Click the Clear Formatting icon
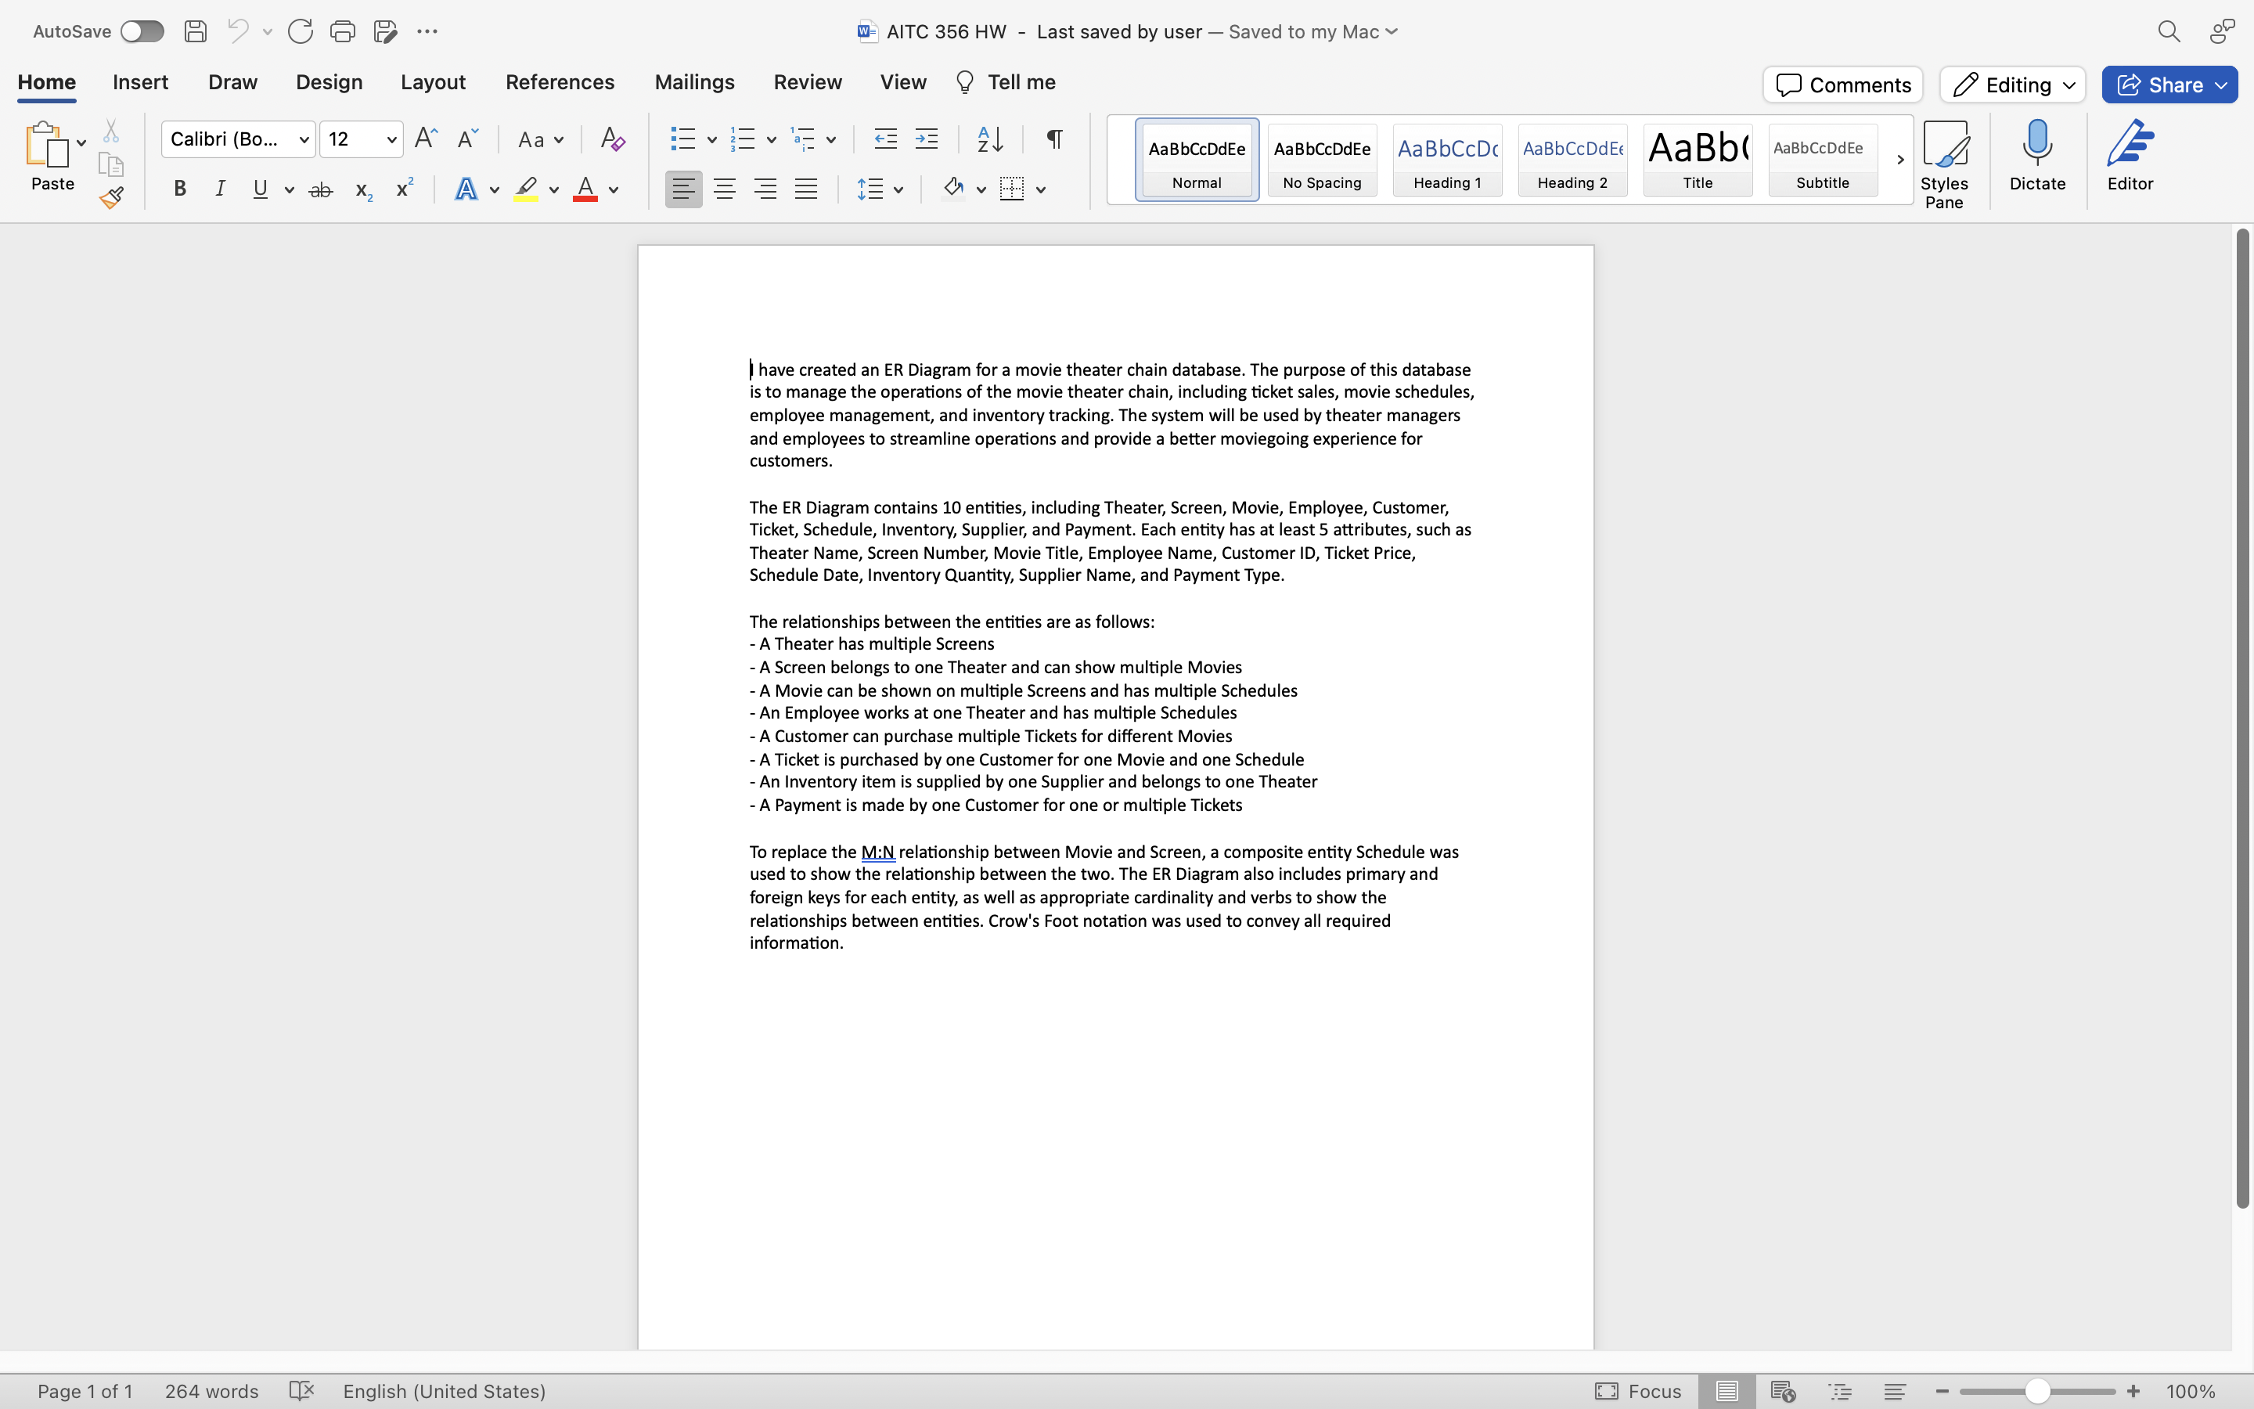Image resolution: width=2254 pixels, height=1409 pixels. [612, 140]
